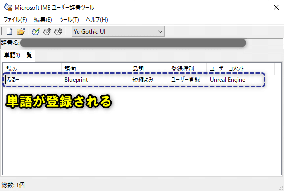Click the 総数: 1個 status bar text
Viewport: 284px width, 191px height.
click(x=13, y=185)
